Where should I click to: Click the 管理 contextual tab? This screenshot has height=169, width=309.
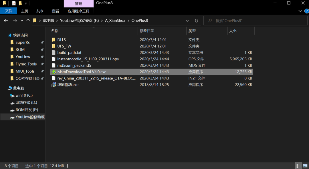79,3
